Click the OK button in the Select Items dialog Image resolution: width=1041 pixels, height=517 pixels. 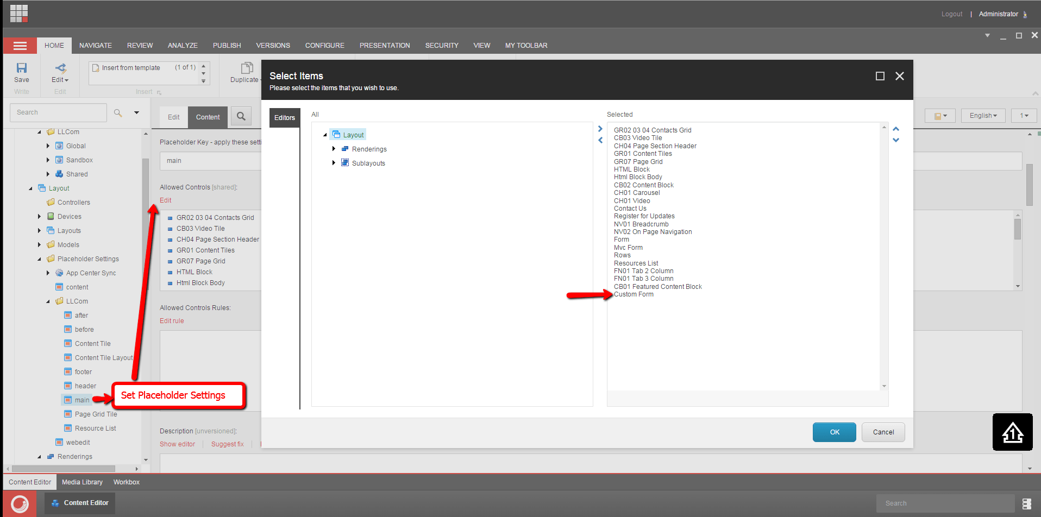coord(834,432)
